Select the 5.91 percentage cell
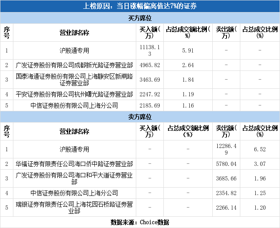This screenshot has width=280, height=228. point(188,50)
